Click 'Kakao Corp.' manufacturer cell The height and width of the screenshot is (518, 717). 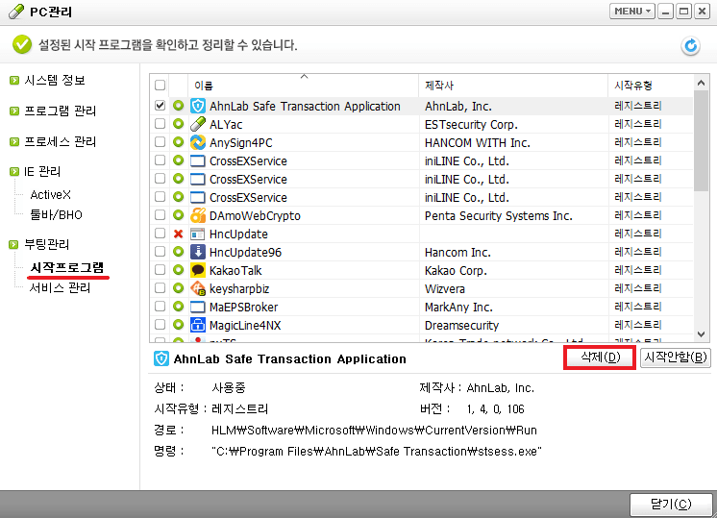(x=456, y=271)
